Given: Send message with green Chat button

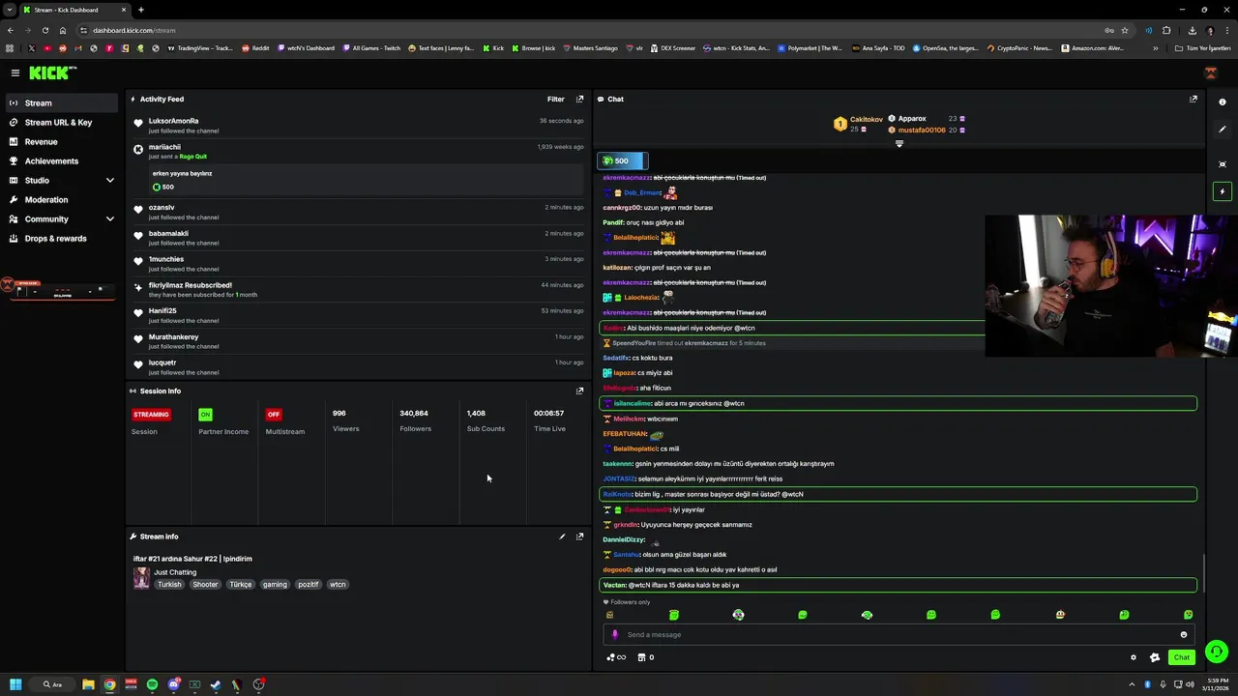Looking at the screenshot, I should coord(1181,657).
